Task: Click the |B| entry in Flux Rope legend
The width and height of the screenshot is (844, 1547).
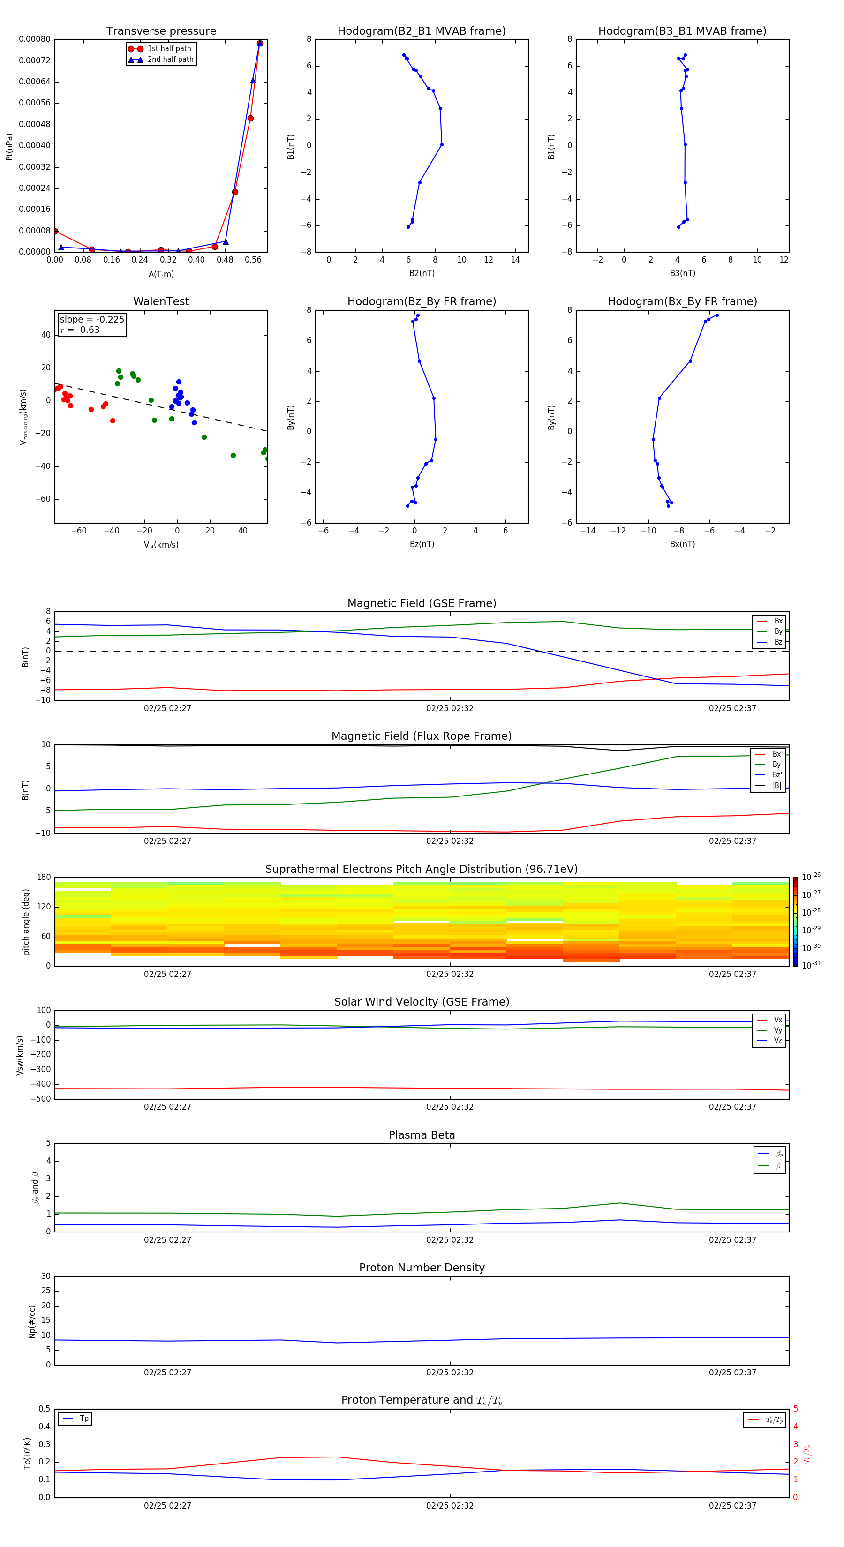Action: point(769,786)
